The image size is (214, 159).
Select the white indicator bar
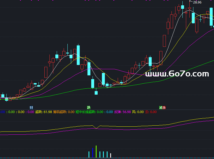coord(110,155)
